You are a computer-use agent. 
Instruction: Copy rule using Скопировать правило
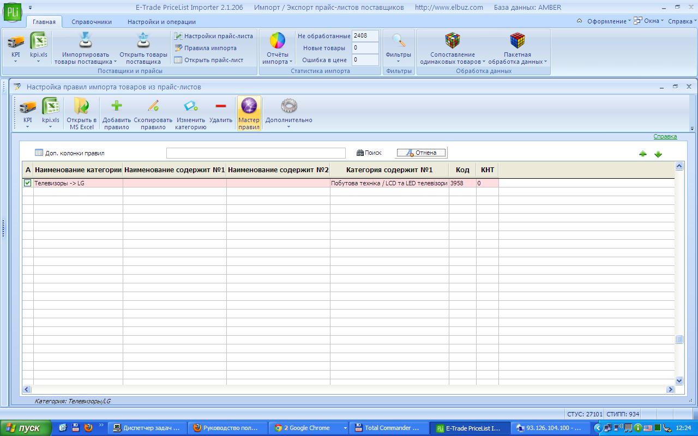(x=153, y=113)
